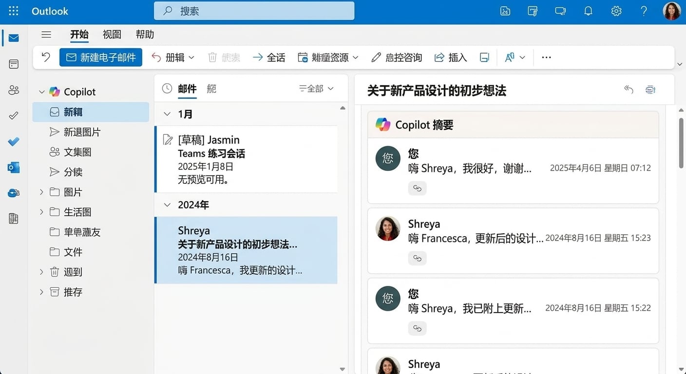Collapse the 2024年 message group
This screenshot has height=374, width=686.
tap(167, 205)
